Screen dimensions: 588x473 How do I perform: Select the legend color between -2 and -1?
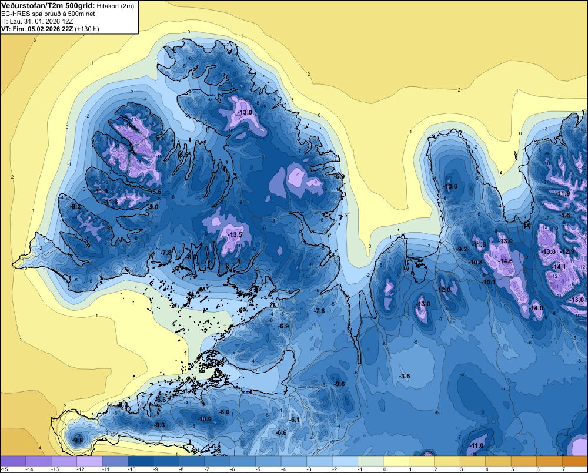click(345, 461)
